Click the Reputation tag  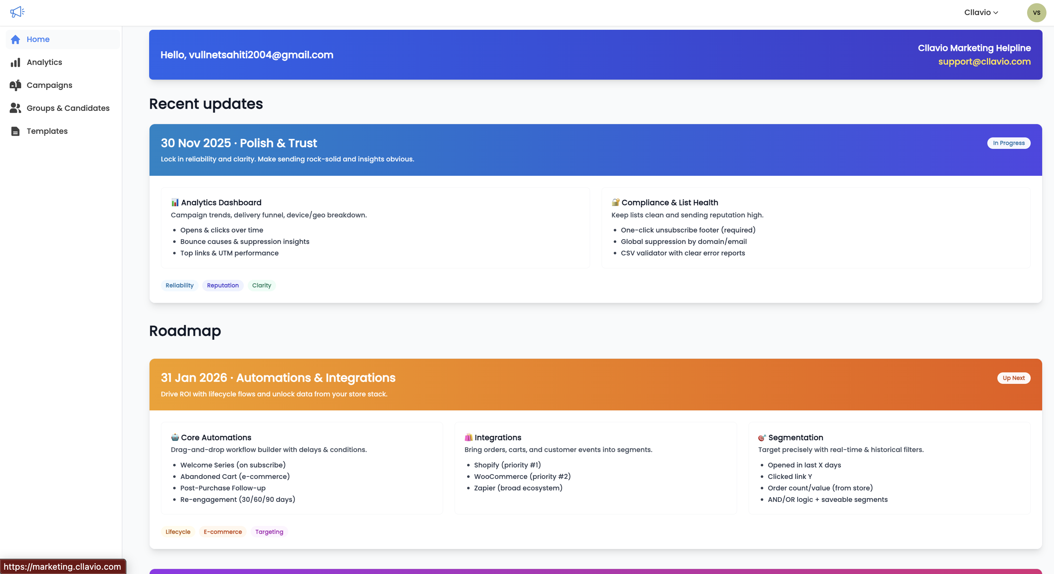point(222,285)
